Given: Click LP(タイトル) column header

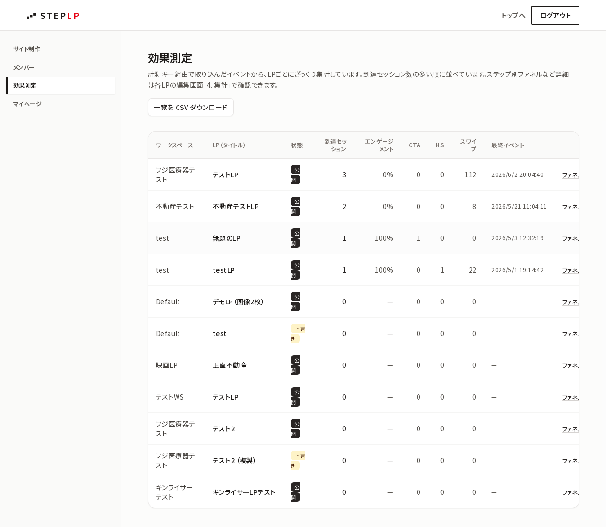Looking at the screenshot, I should (229, 145).
